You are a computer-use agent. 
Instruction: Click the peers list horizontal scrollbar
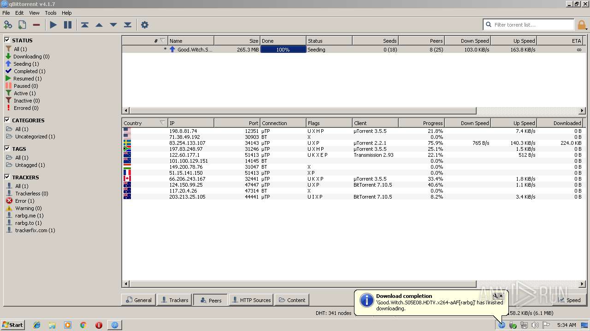pyautogui.click(x=302, y=284)
